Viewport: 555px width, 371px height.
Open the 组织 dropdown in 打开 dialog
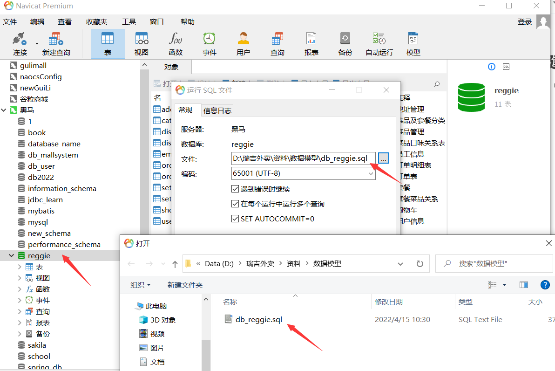point(141,285)
